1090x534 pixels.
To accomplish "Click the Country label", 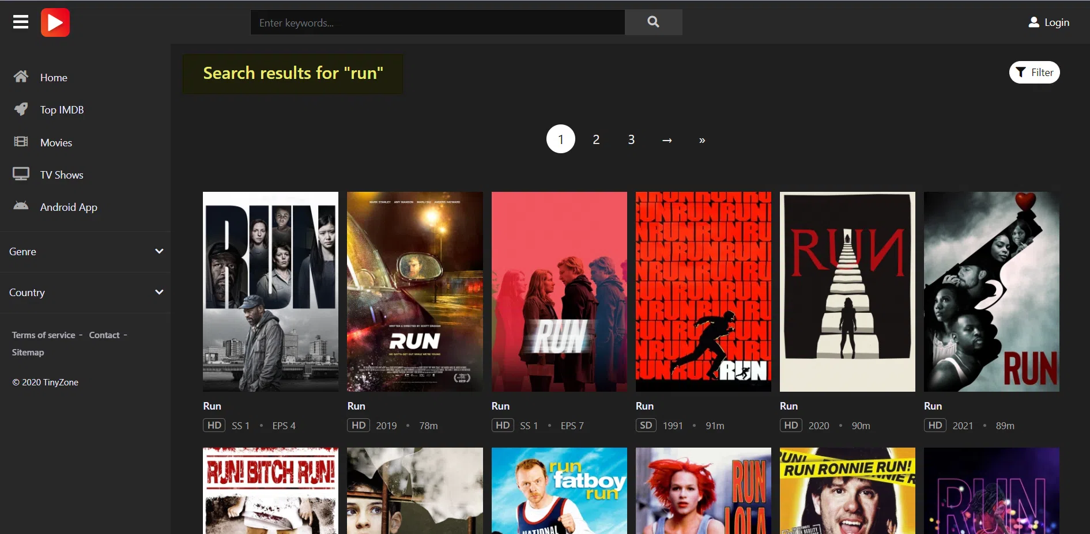I will 27,293.
